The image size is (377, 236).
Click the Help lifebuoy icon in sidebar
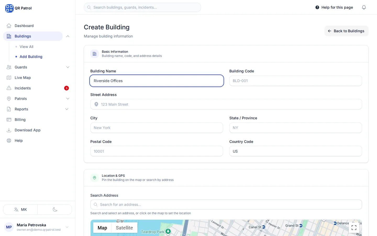pyautogui.click(x=9, y=141)
